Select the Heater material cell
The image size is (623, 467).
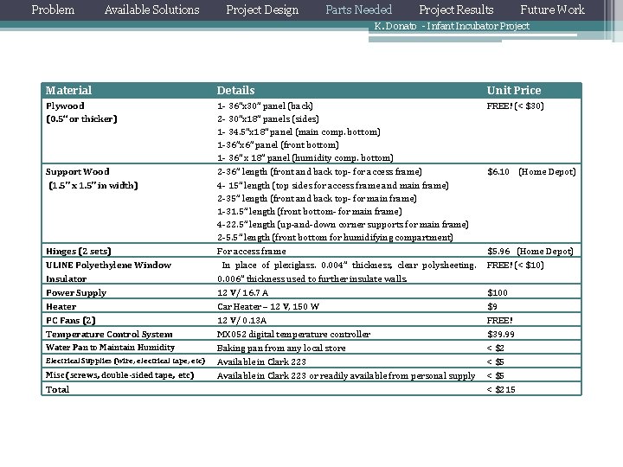pos(61,306)
